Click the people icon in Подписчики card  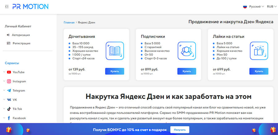tap(187, 50)
